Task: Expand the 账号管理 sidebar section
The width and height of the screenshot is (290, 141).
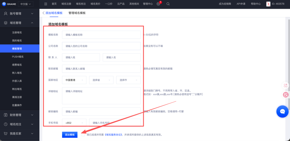Action: 32,14
